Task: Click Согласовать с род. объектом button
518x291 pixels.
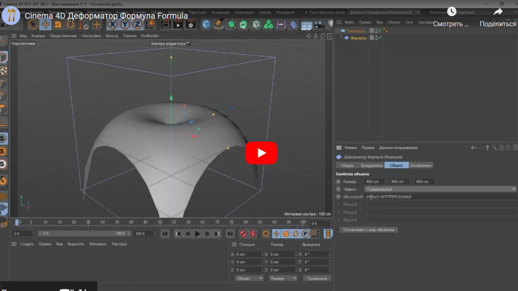Action: (369, 230)
